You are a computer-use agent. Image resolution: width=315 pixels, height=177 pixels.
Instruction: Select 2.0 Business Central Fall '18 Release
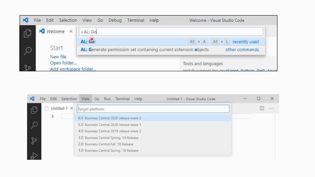[x=153, y=144]
